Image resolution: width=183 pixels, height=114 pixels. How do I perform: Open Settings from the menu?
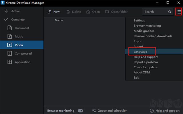(139, 21)
